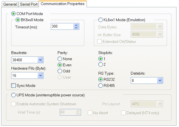Decrease Timeout value with down arrow
The height and width of the screenshot is (127, 179).
click(76, 28)
